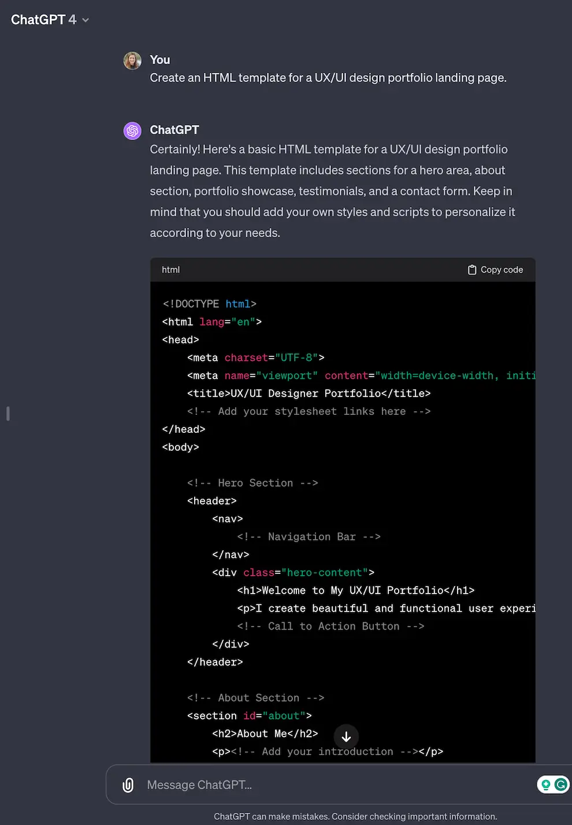Image resolution: width=572 pixels, height=825 pixels.
Task: Click the meta charset UTF-8 line
Action: [256, 358]
